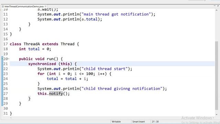Click the vertical scrollbar down arrow
Screen dimensions: 220x124
click(217, 114)
